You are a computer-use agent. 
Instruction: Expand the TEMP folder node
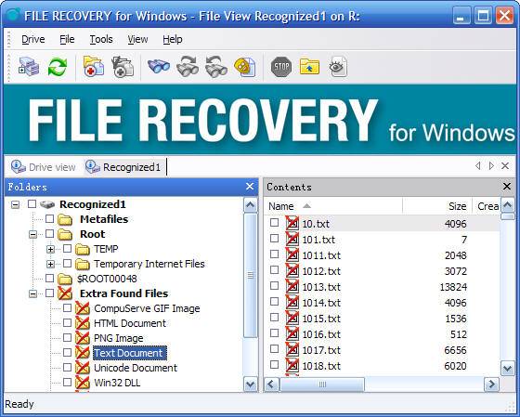pyautogui.click(x=50, y=250)
